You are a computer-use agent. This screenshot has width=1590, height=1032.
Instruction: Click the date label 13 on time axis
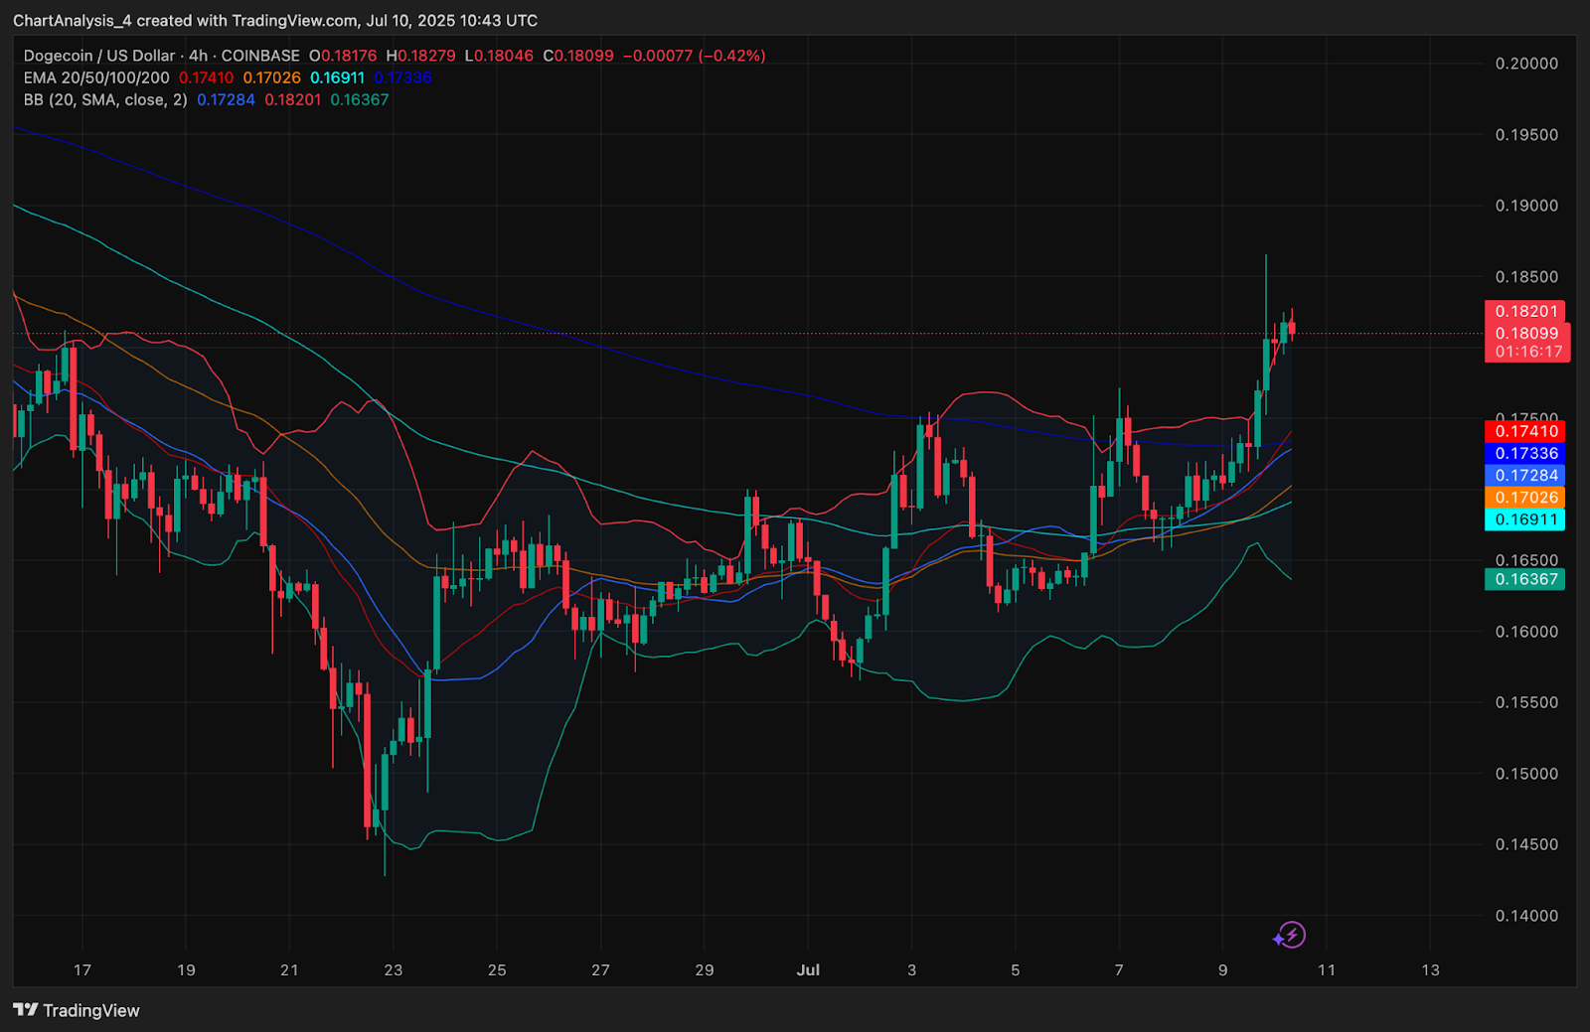coord(1430,969)
